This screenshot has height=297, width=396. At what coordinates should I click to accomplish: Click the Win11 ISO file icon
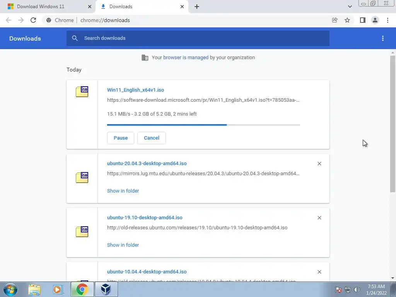[x=82, y=92]
